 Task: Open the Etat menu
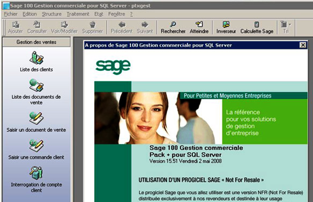click(99, 14)
